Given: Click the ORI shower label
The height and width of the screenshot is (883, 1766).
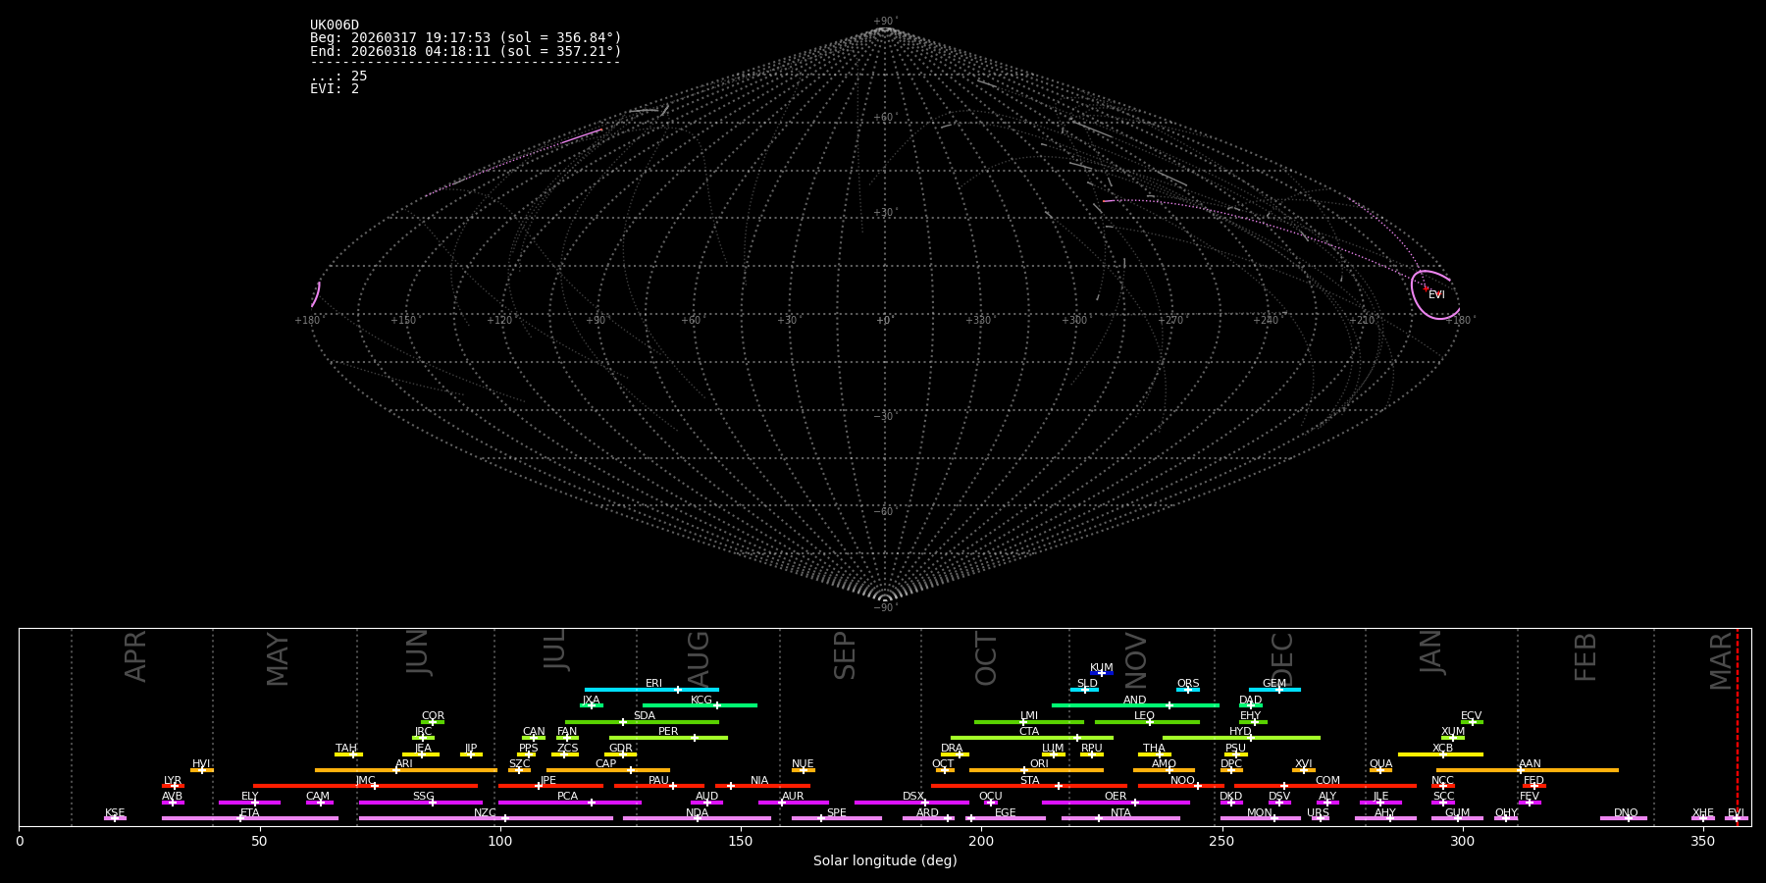Looking at the screenshot, I should 1039,763.
